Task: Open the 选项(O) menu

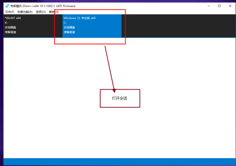Action: 41,12
